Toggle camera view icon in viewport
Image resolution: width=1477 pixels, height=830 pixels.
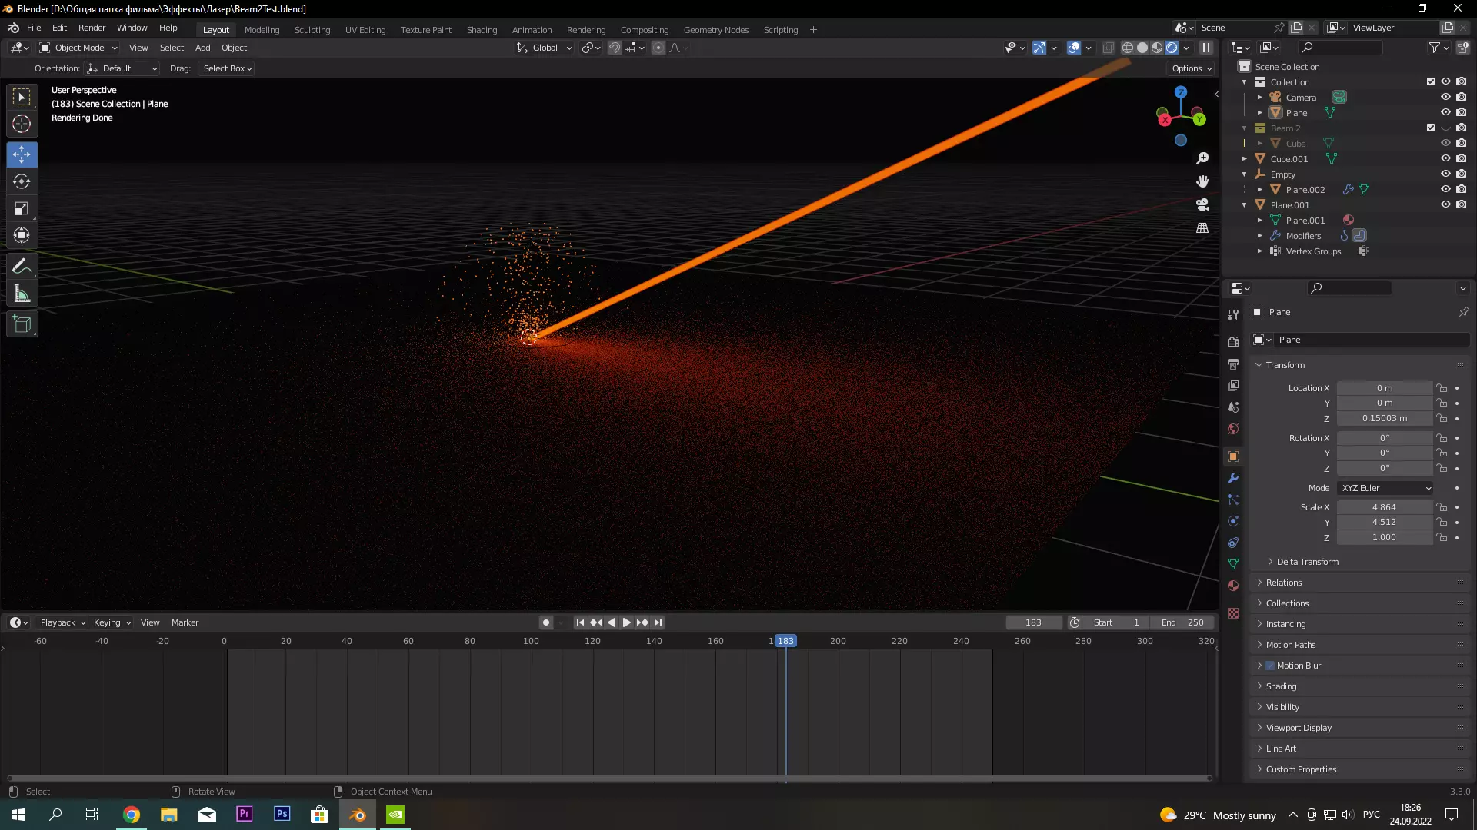[1202, 204]
